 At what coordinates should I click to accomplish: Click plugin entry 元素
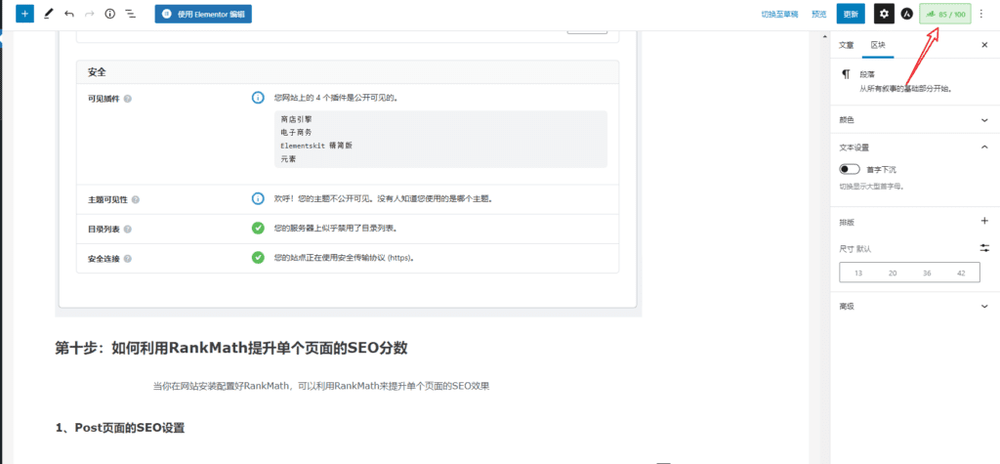[x=288, y=159]
